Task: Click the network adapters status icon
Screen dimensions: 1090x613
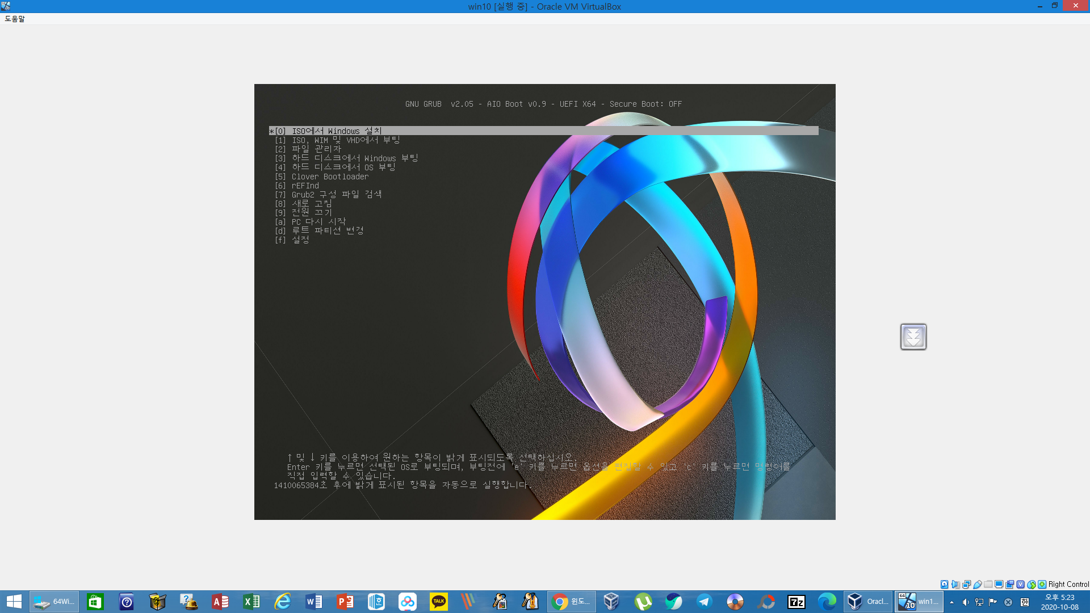Action: [966, 584]
